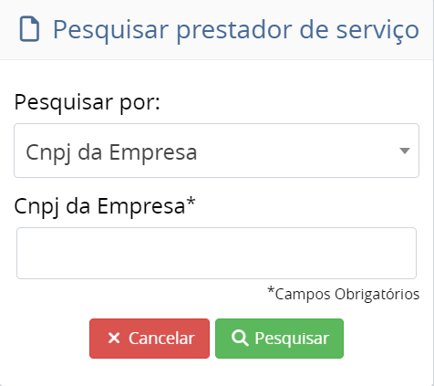The image size is (434, 386).
Task: Click the 'Cnpj da Empresa*' field label
Action: 105,207
